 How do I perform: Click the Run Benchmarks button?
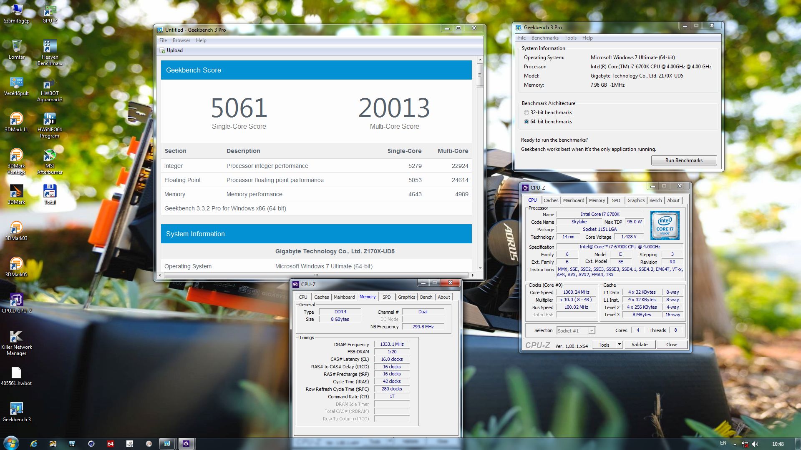click(684, 160)
